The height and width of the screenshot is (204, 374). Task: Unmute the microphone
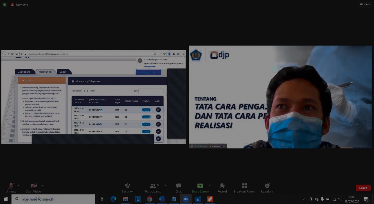click(11, 188)
